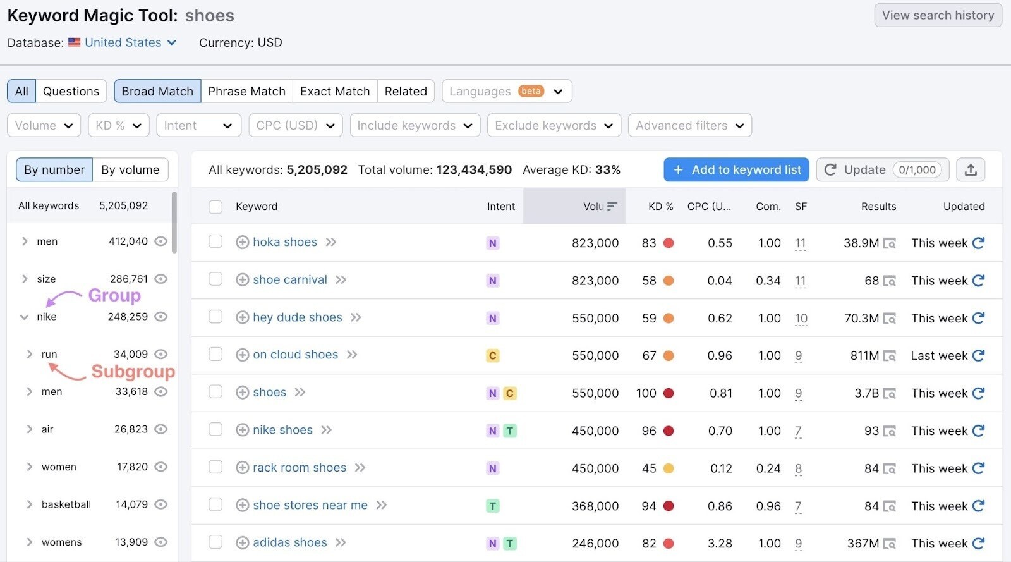Viewport: 1011px width, 562px height.
Task: Open the adidas shoes keyword link
Action: (290, 542)
